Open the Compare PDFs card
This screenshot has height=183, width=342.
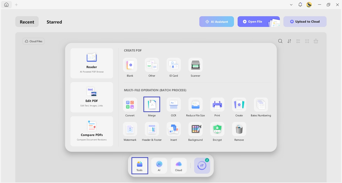pos(92,131)
